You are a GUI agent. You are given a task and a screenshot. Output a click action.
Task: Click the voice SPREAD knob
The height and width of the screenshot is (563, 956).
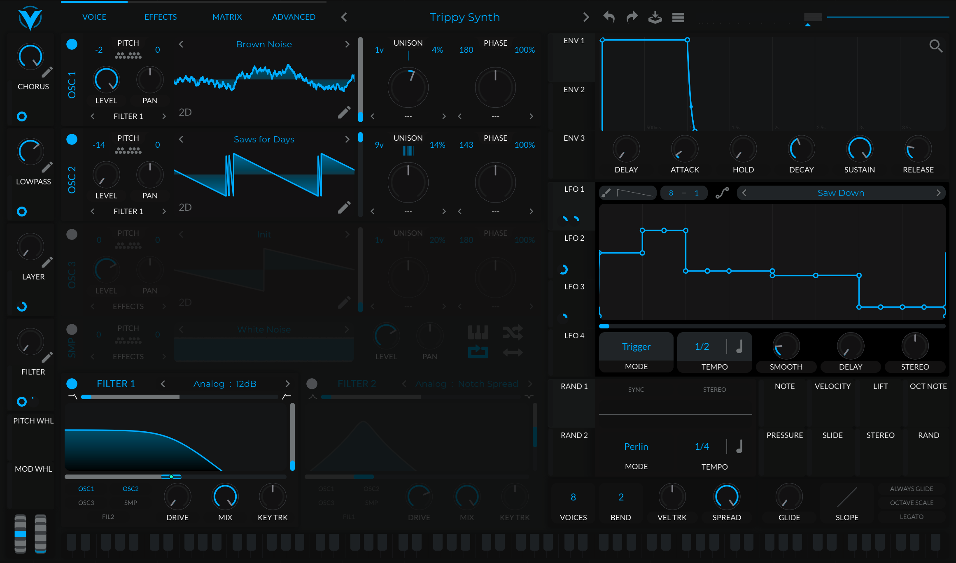click(x=727, y=496)
